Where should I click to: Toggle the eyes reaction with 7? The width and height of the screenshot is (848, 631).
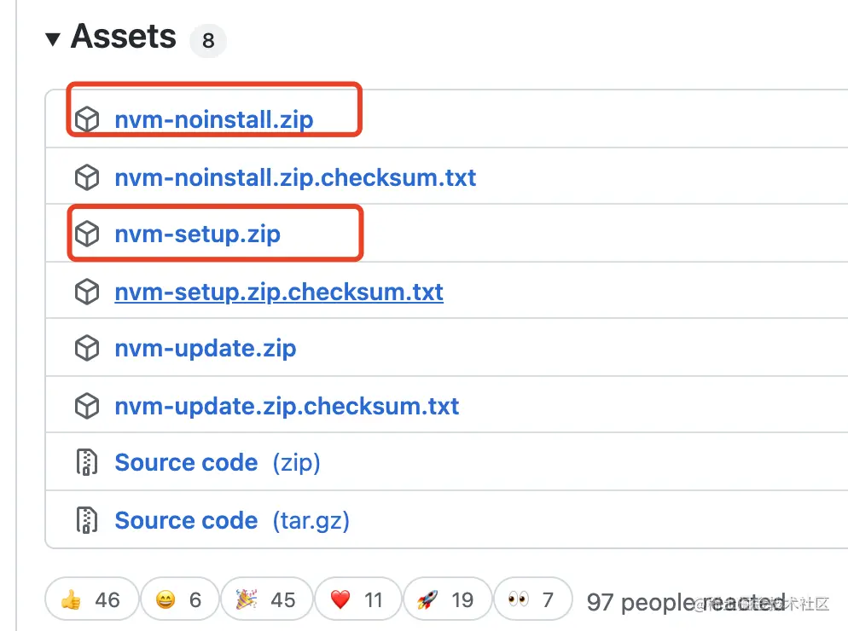point(532,599)
